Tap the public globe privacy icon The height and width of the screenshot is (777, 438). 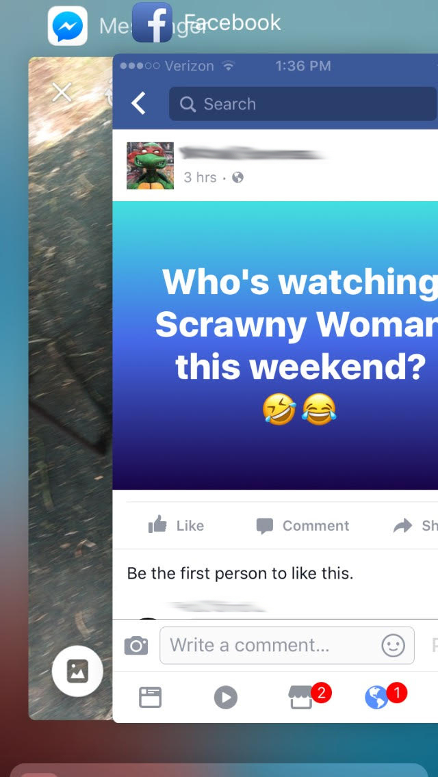[238, 177]
